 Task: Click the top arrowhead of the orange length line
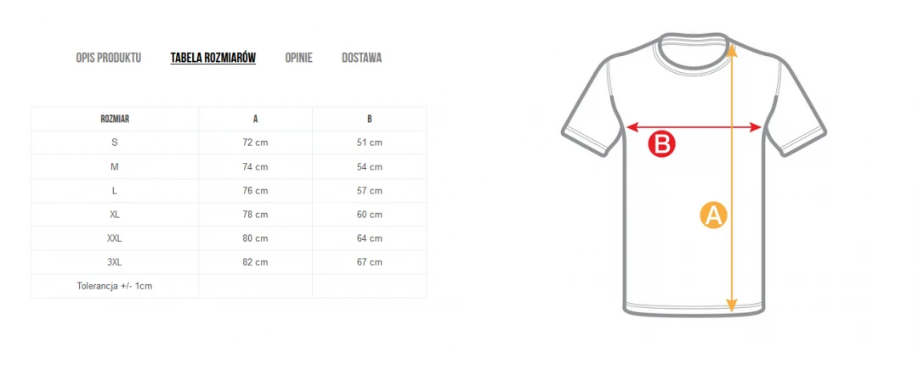[732, 50]
